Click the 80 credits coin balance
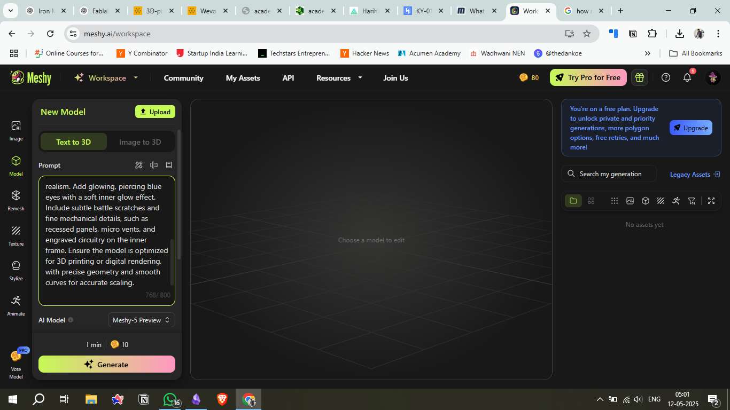This screenshot has height=410, width=730. tap(529, 77)
